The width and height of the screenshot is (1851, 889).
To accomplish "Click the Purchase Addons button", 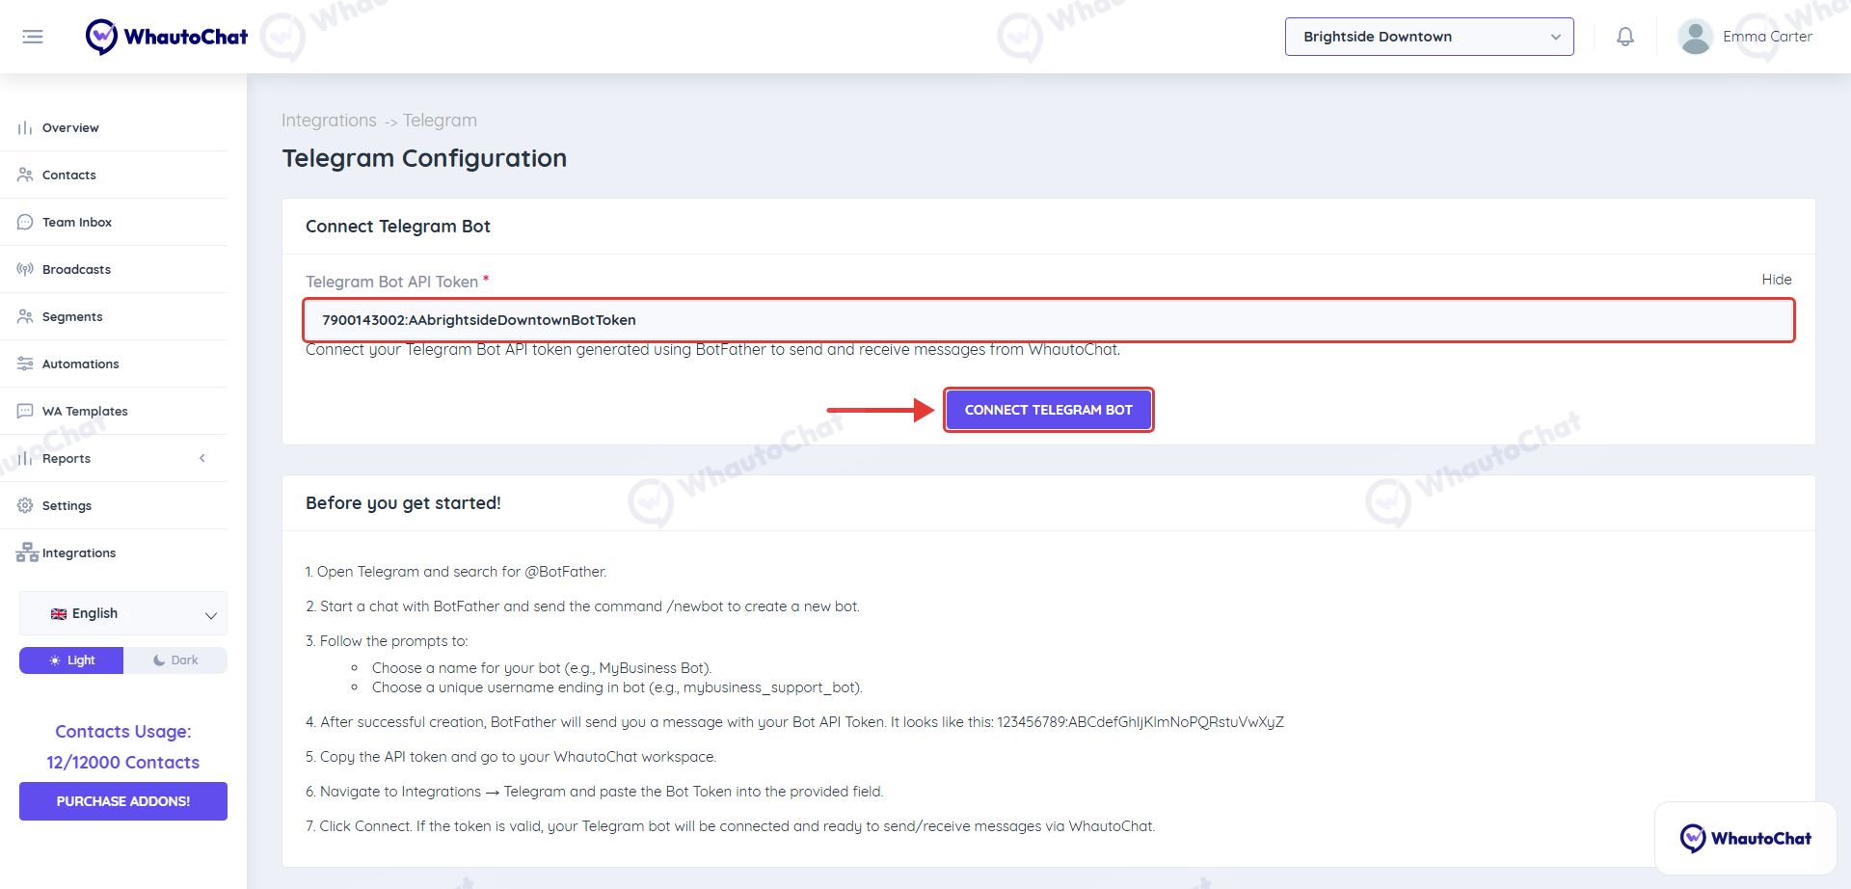I will 123,801.
